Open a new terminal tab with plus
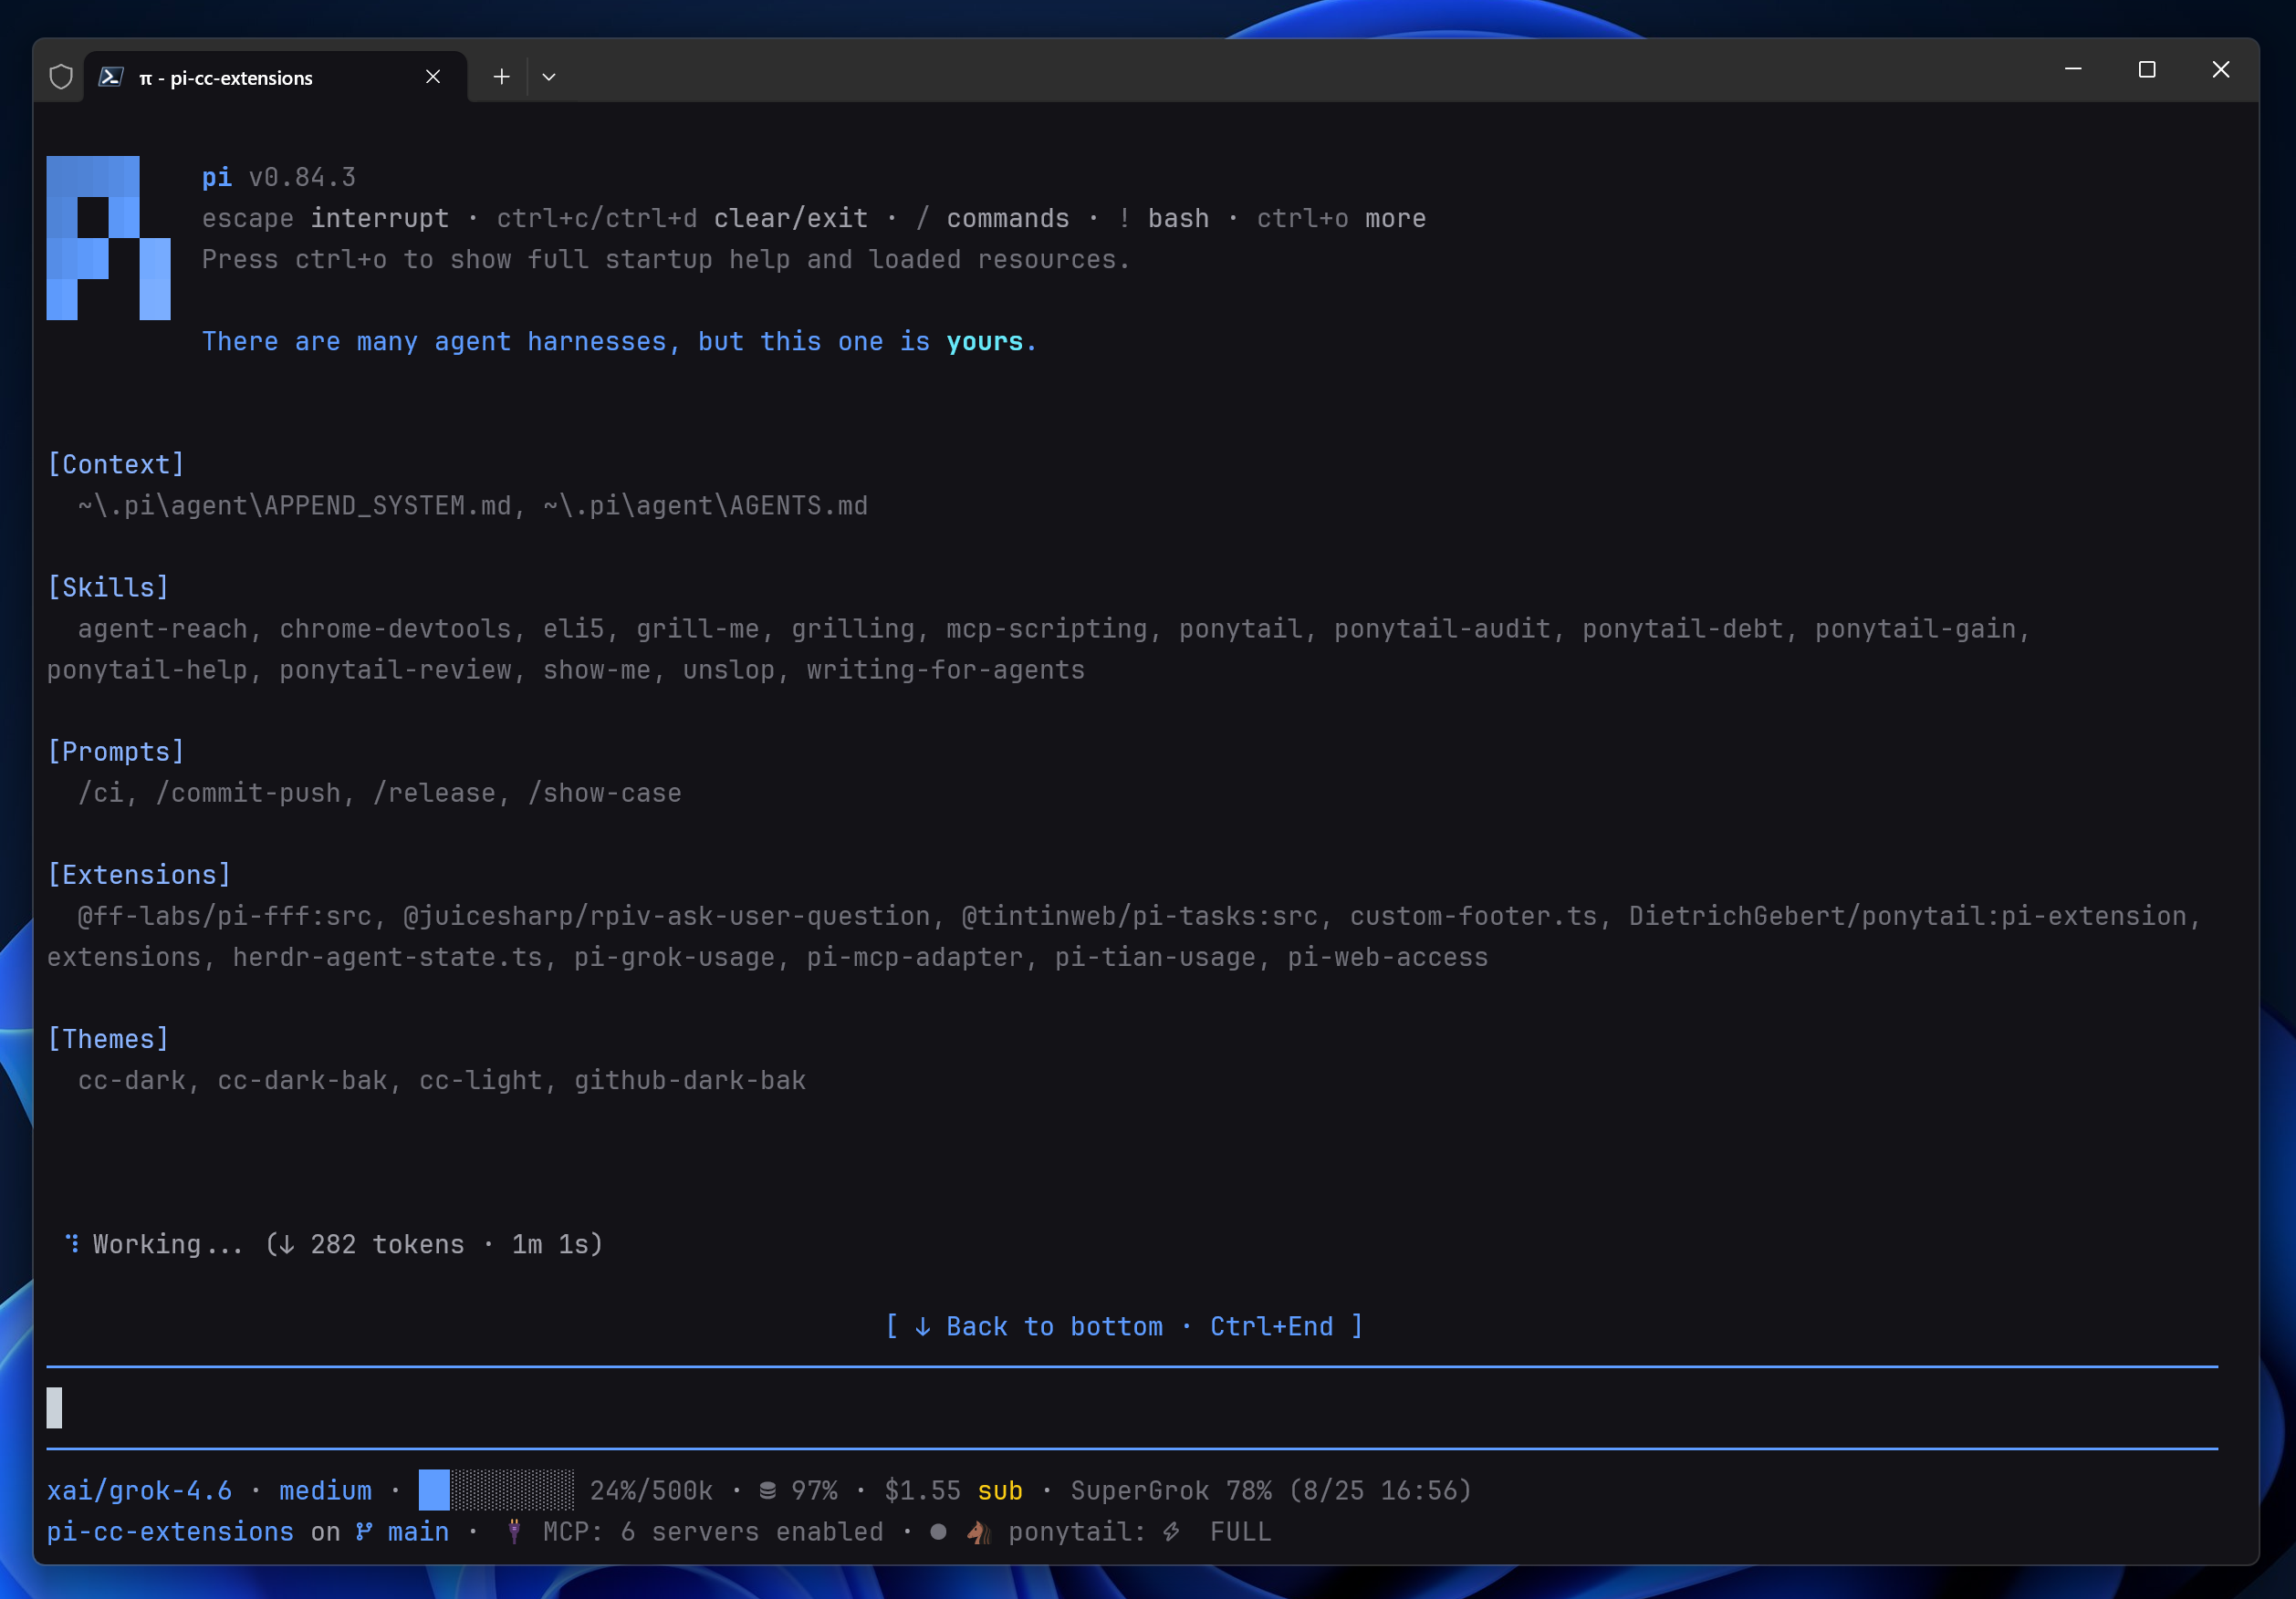This screenshot has width=2296, height=1599. [x=502, y=77]
